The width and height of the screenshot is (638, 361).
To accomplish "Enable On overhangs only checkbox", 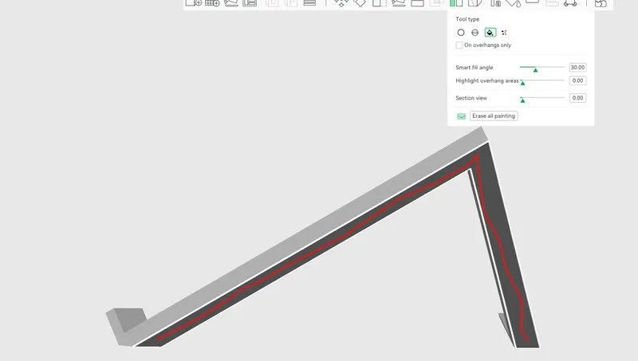I will (459, 45).
